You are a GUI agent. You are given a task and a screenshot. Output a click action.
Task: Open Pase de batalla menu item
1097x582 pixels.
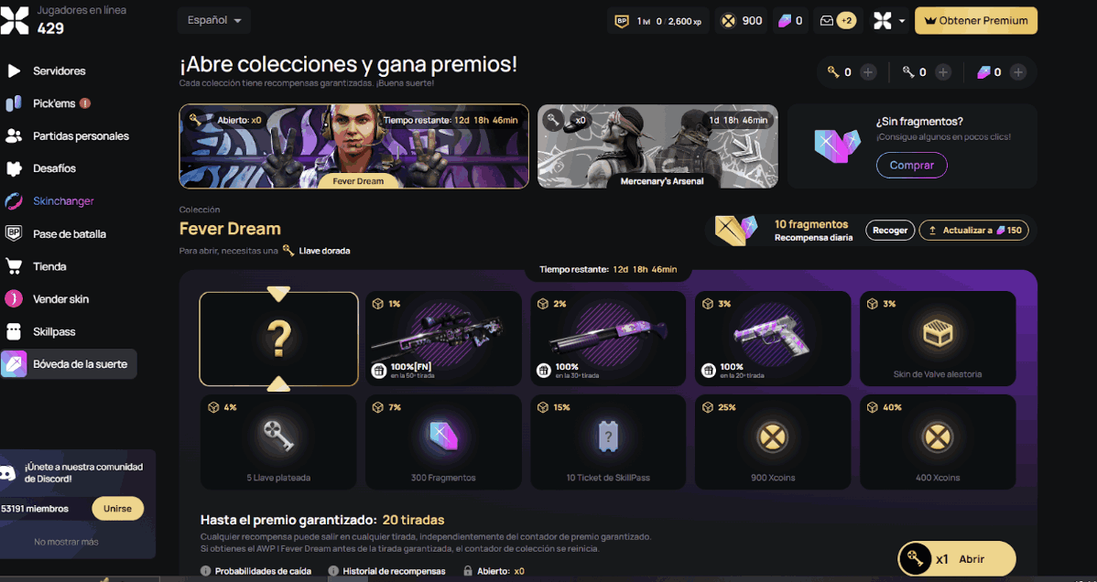click(x=70, y=233)
